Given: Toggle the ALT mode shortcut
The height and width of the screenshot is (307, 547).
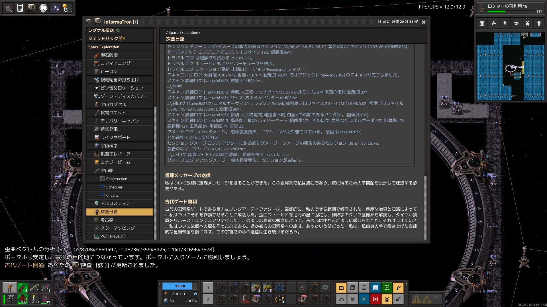Looking at the screenshot, I should tap(341, 288).
